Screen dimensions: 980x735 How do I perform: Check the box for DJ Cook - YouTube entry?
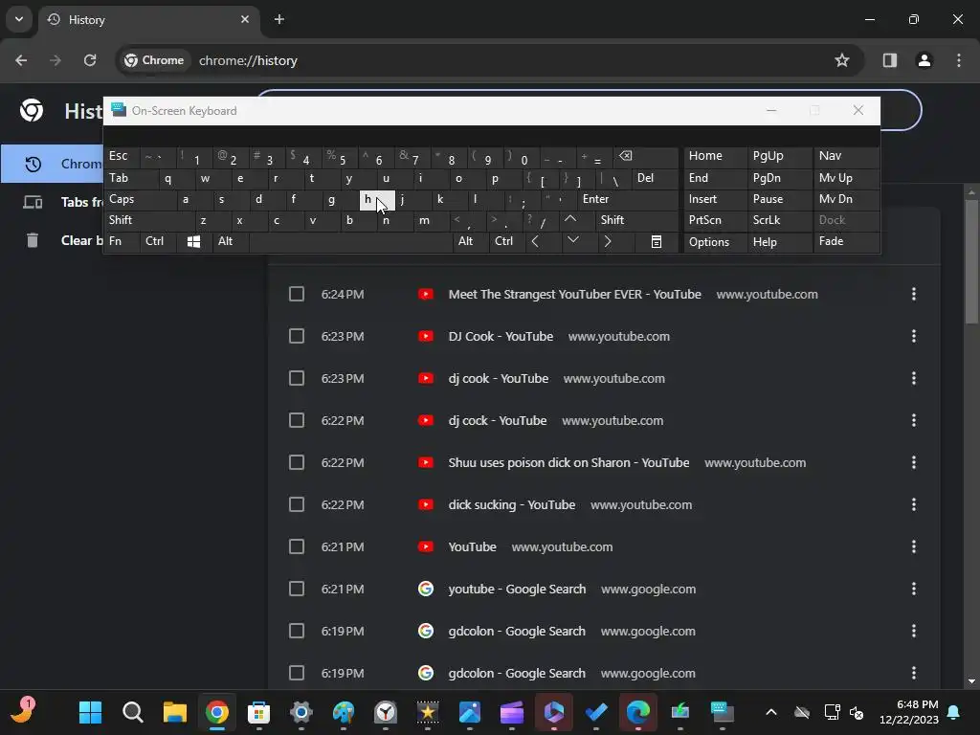point(297,336)
